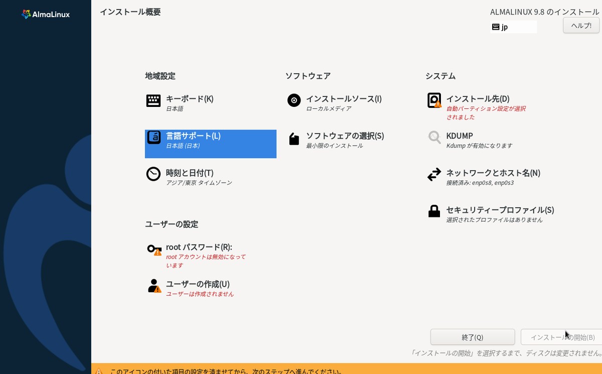Click the user icon for ユーザーの作成(U)
This screenshot has width=602, height=374.
154,286
